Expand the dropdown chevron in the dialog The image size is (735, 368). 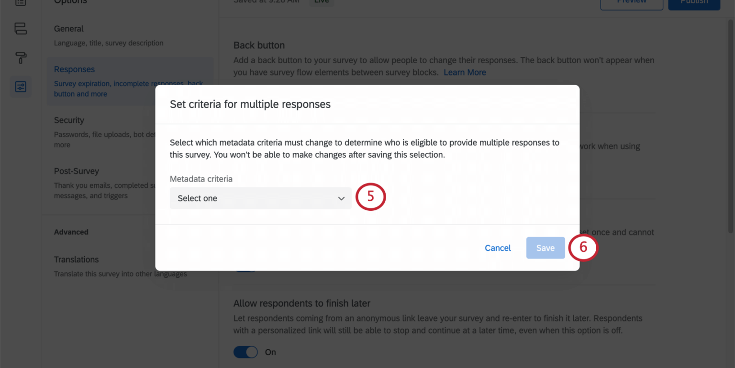(x=340, y=198)
